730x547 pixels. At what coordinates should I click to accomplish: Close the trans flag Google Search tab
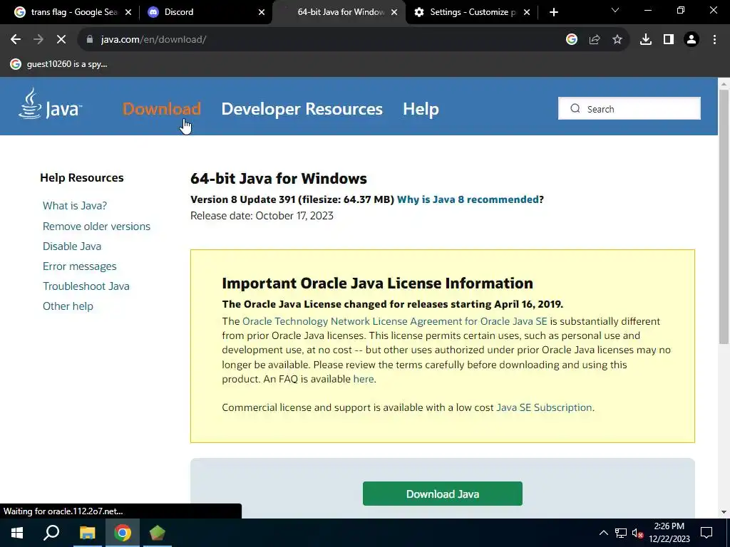[x=128, y=12]
